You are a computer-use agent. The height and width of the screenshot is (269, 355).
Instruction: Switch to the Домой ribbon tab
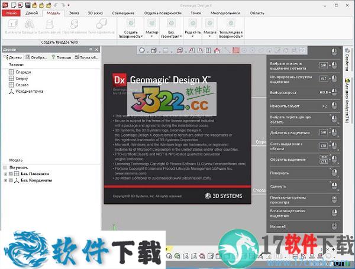(x=31, y=13)
